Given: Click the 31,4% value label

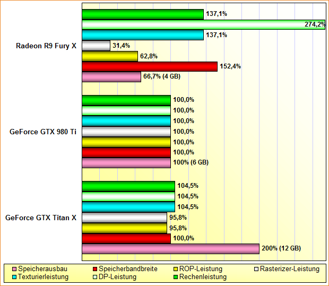Looking at the screenshot, I should pos(121,45).
